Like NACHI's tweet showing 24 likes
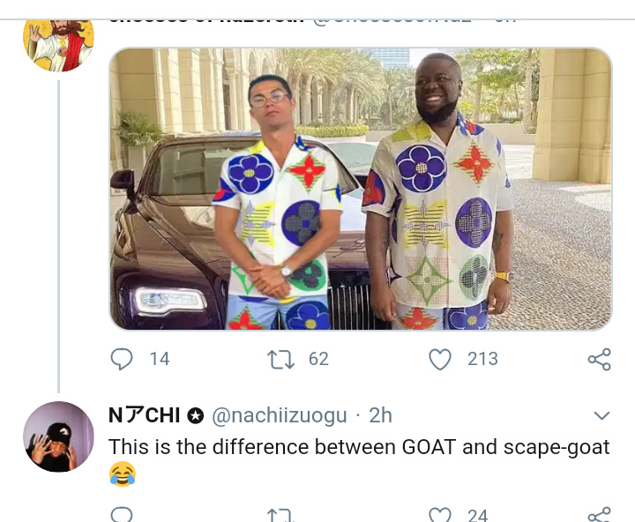635x522 pixels. pyautogui.click(x=439, y=514)
